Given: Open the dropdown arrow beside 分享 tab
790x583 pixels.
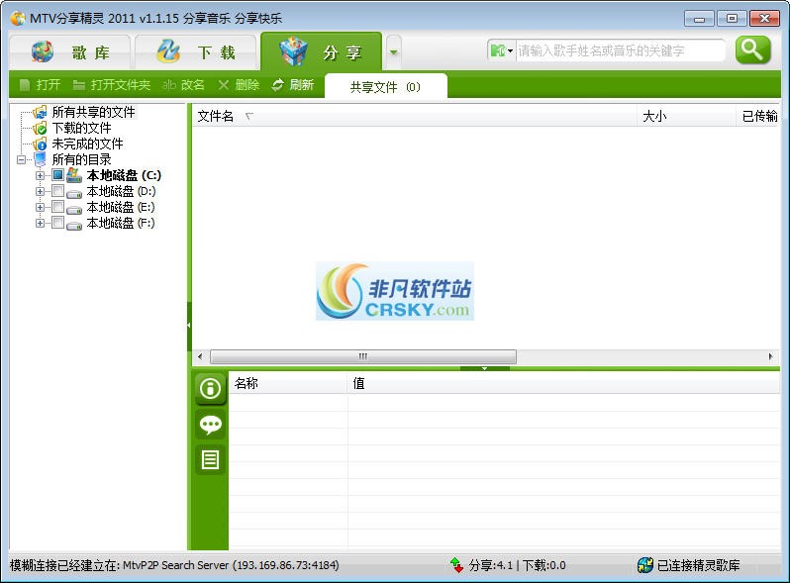Looking at the screenshot, I should (x=393, y=51).
